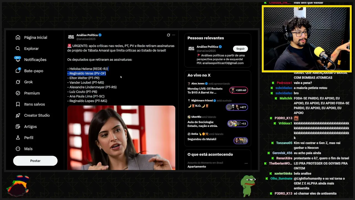This screenshot has width=355, height=200.
Task: Click Alexandre Lindenmeyer (PT-RS) line
Action: tap(92, 87)
